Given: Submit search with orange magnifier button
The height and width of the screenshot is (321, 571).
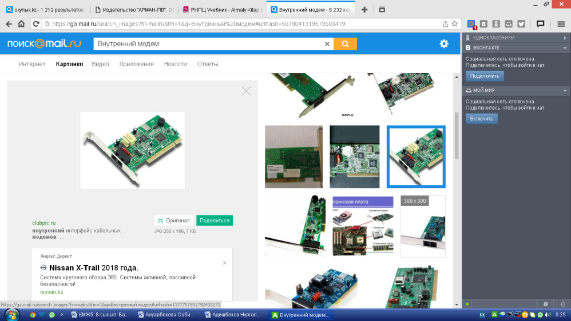Looking at the screenshot, I should click(345, 44).
